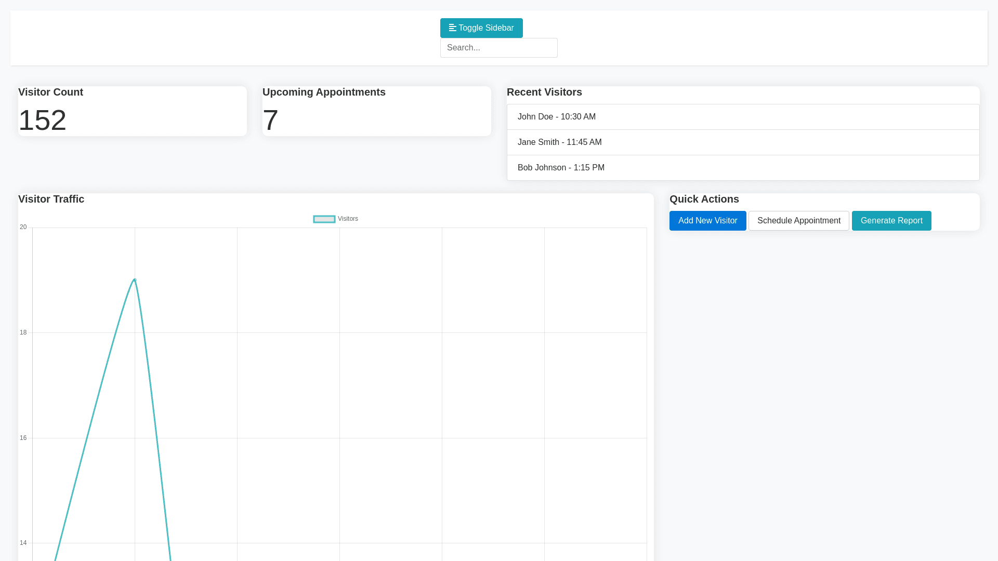Click the Schedule Appointment button

[798, 221]
